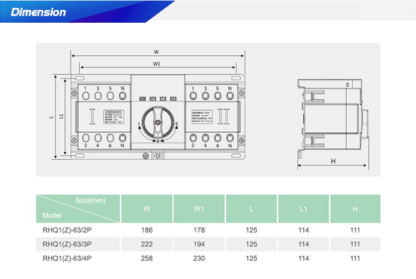Click W value 186
Viewport: 416px width, 279px height.
147,230
